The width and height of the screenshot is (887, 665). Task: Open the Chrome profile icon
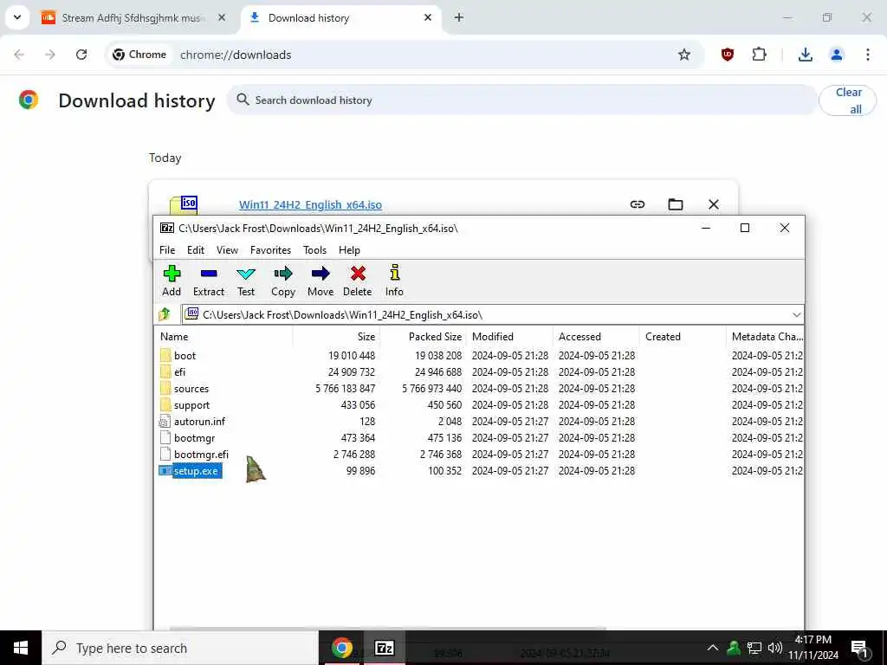point(836,55)
